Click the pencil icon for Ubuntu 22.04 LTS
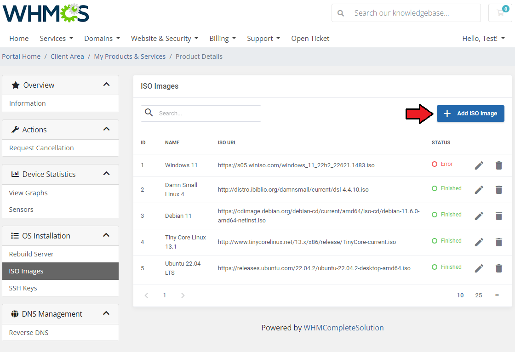The height and width of the screenshot is (352, 515). click(x=479, y=268)
